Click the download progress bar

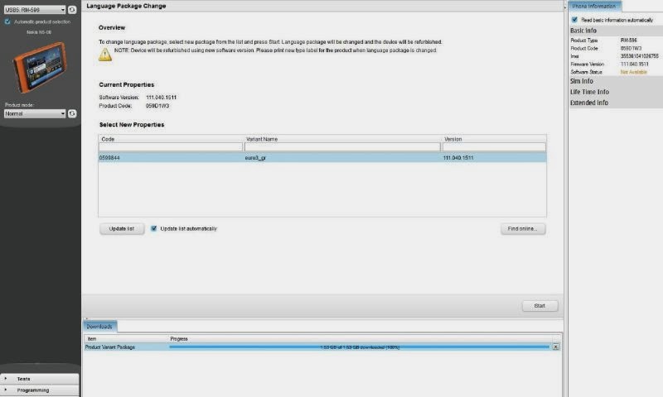click(359, 347)
